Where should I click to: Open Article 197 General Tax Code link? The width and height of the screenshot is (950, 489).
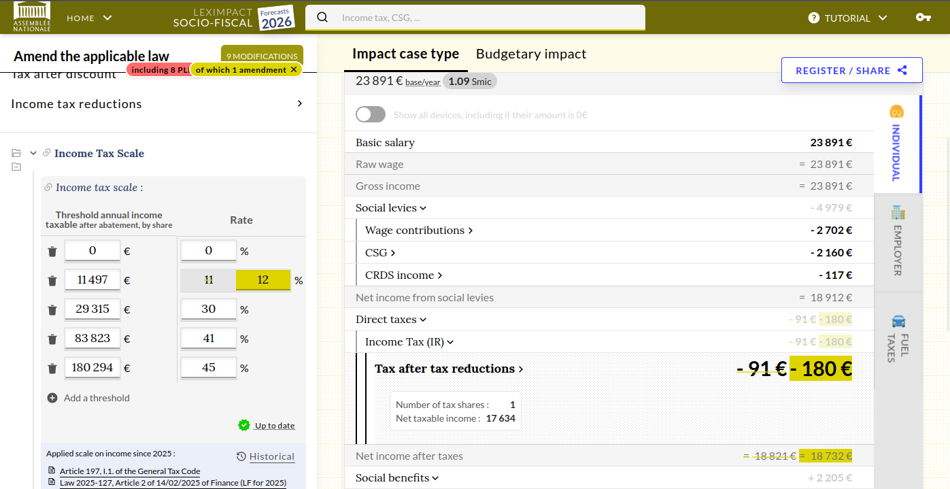(x=130, y=471)
